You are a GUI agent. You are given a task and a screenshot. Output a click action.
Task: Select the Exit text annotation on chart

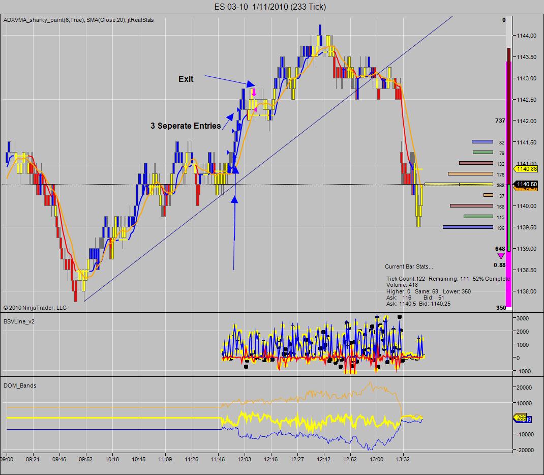click(186, 79)
